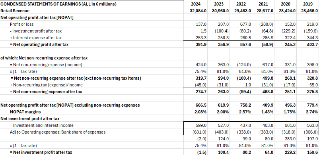Click the 2023 column header
Viewport: 319px width, 155px height.
coord(219,4)
